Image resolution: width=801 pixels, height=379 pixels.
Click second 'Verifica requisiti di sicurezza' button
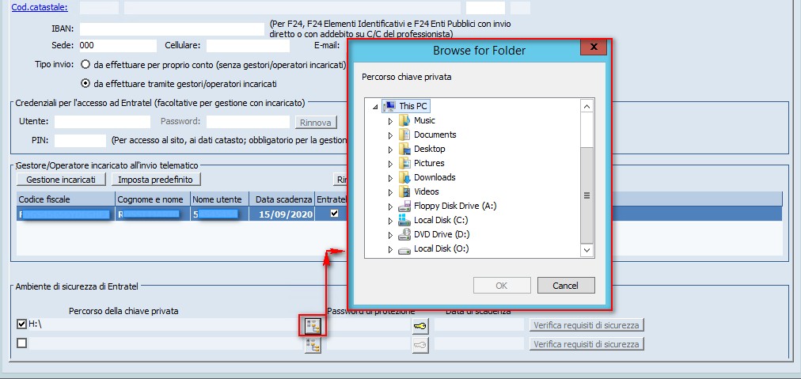(x=587, y=344)
